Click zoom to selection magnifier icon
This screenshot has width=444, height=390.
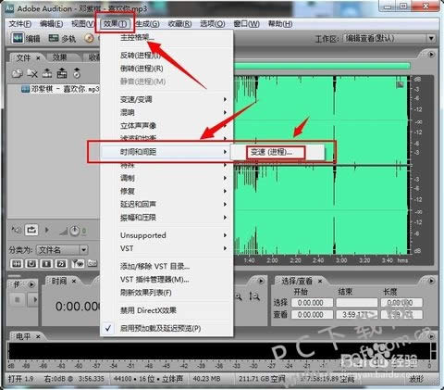click(254, 296)
